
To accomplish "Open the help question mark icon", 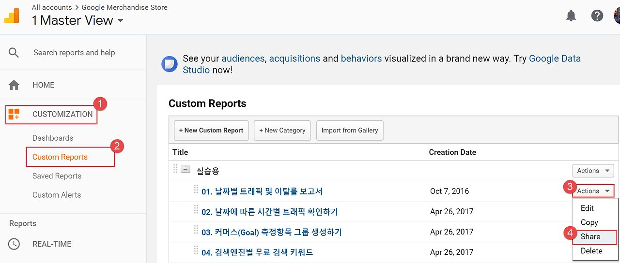I will tap(597, 16).
